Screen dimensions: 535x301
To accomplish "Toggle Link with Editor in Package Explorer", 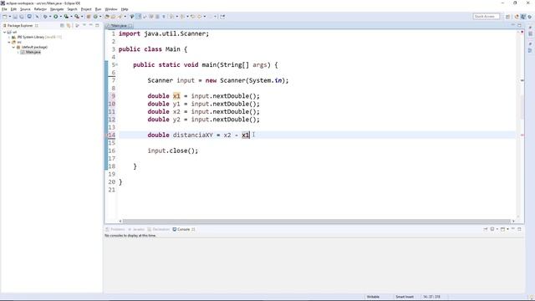I will tap(69, 25).
